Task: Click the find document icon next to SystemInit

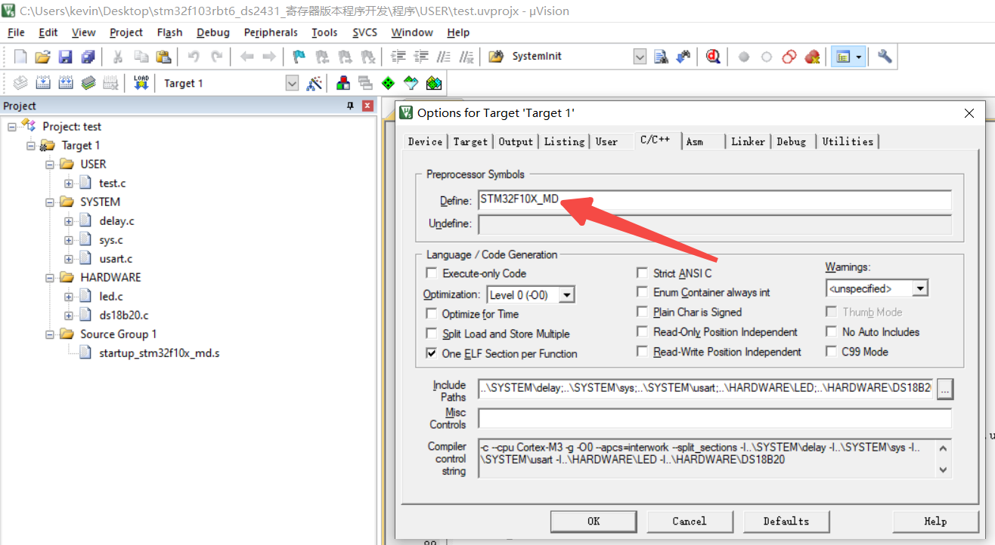Action: 661,57
